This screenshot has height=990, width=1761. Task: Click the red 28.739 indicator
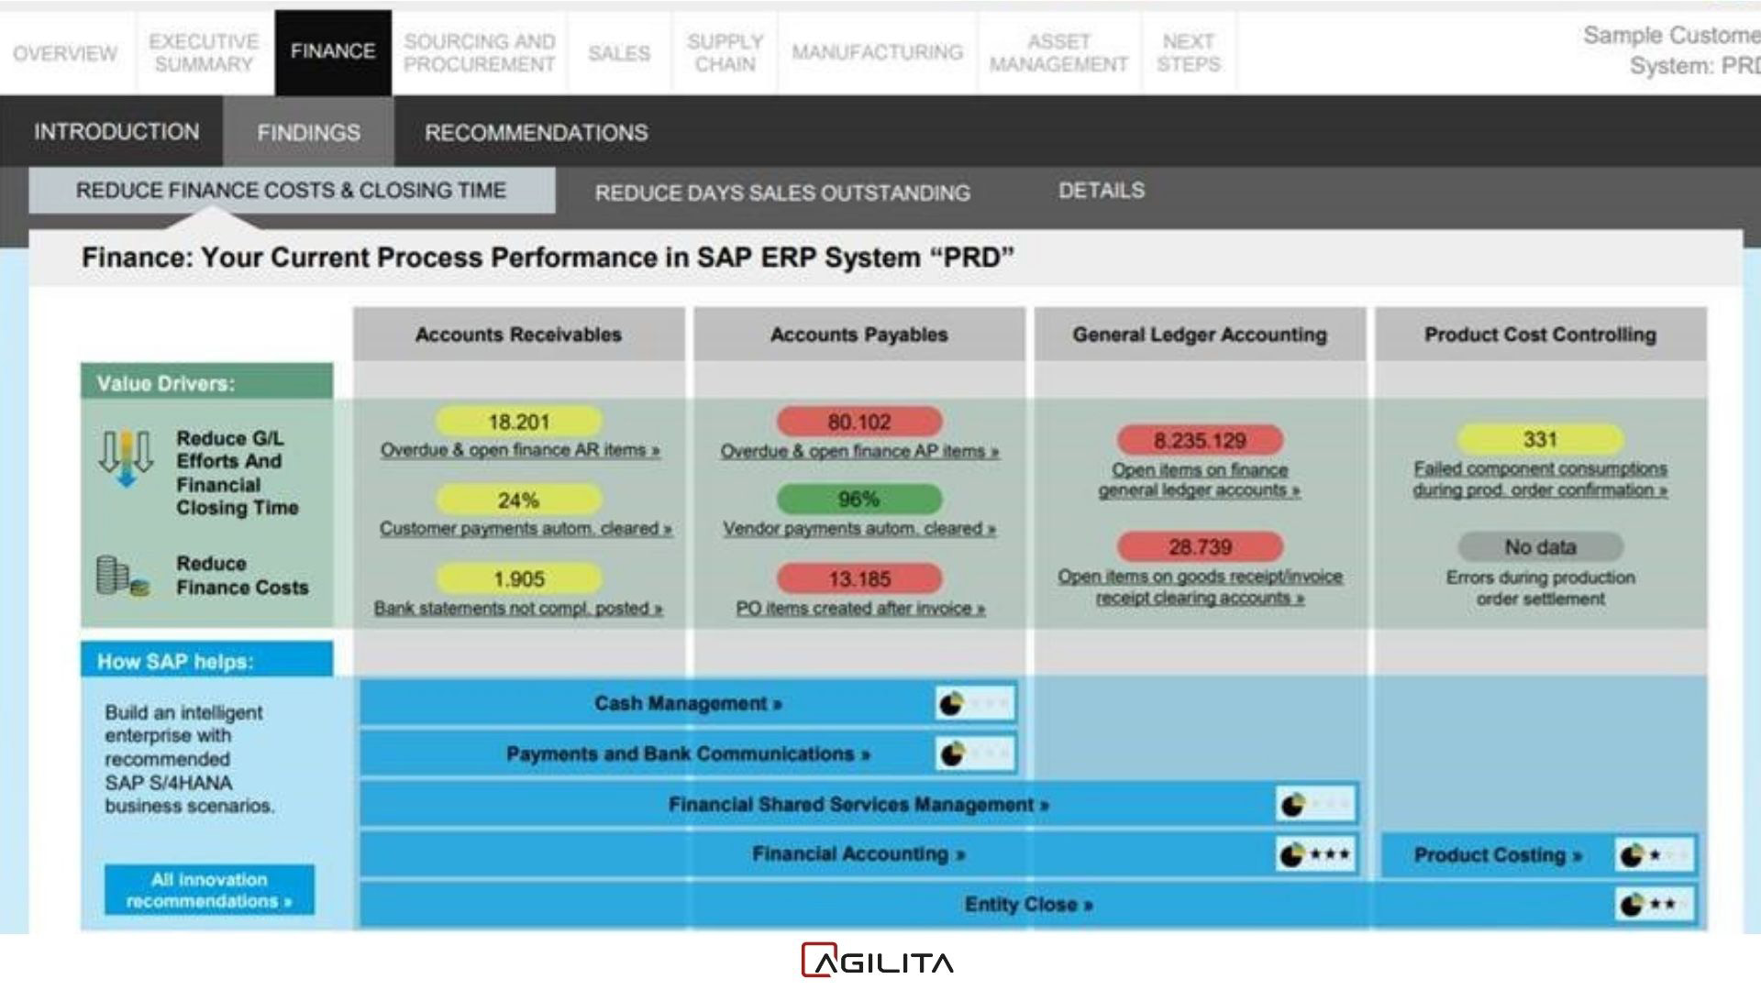(x=1200, y=546)
